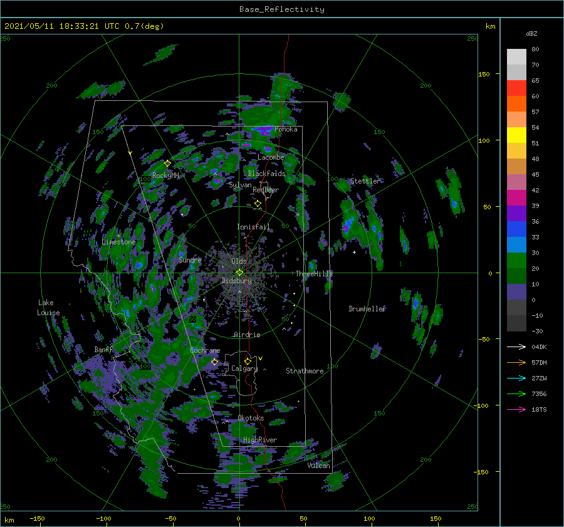Click the RedDeer city label
The width and height of the screenshot is (564, 527).
click(266, 190)
